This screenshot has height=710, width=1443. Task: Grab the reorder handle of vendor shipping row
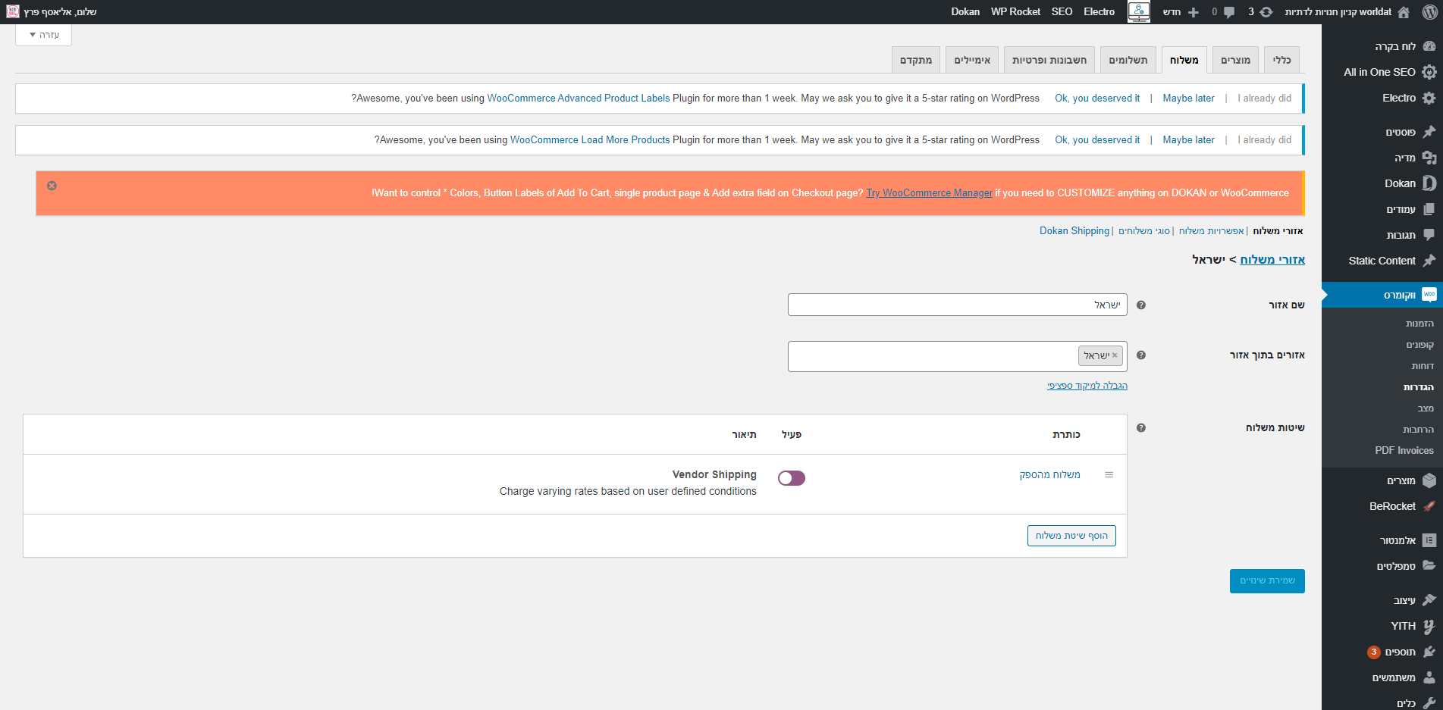[x=1109, y=475]
